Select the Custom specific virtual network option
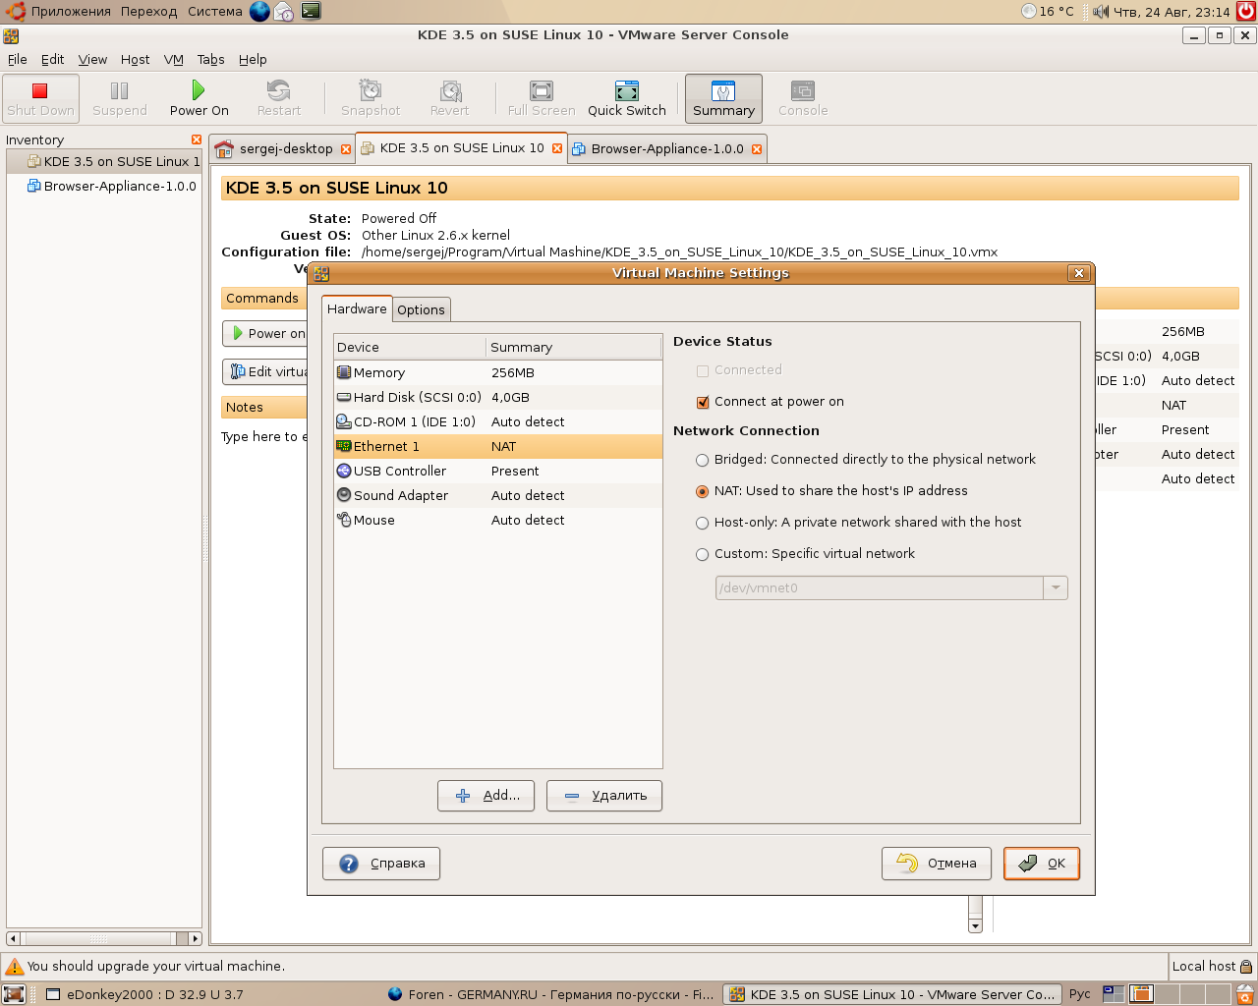Screen dimensions: 1258x1006 [x=703, y=554]
